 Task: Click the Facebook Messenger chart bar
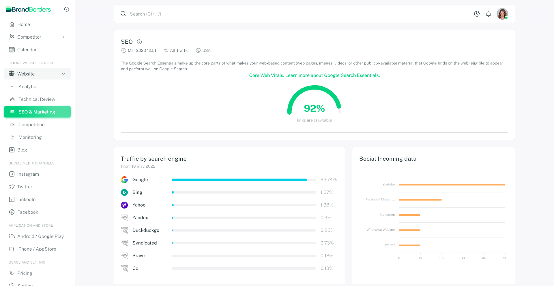[x=420, y=200]
